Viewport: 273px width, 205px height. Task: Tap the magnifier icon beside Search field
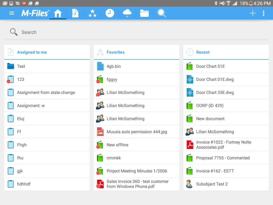click(x=14, y=32)
